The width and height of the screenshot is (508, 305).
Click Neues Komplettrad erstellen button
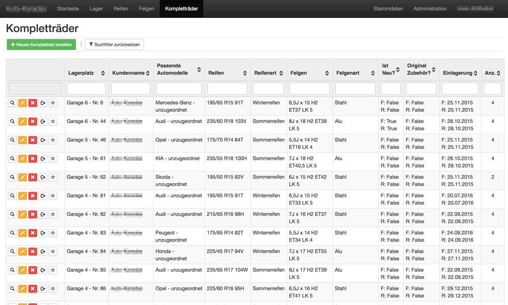(41, 45)
